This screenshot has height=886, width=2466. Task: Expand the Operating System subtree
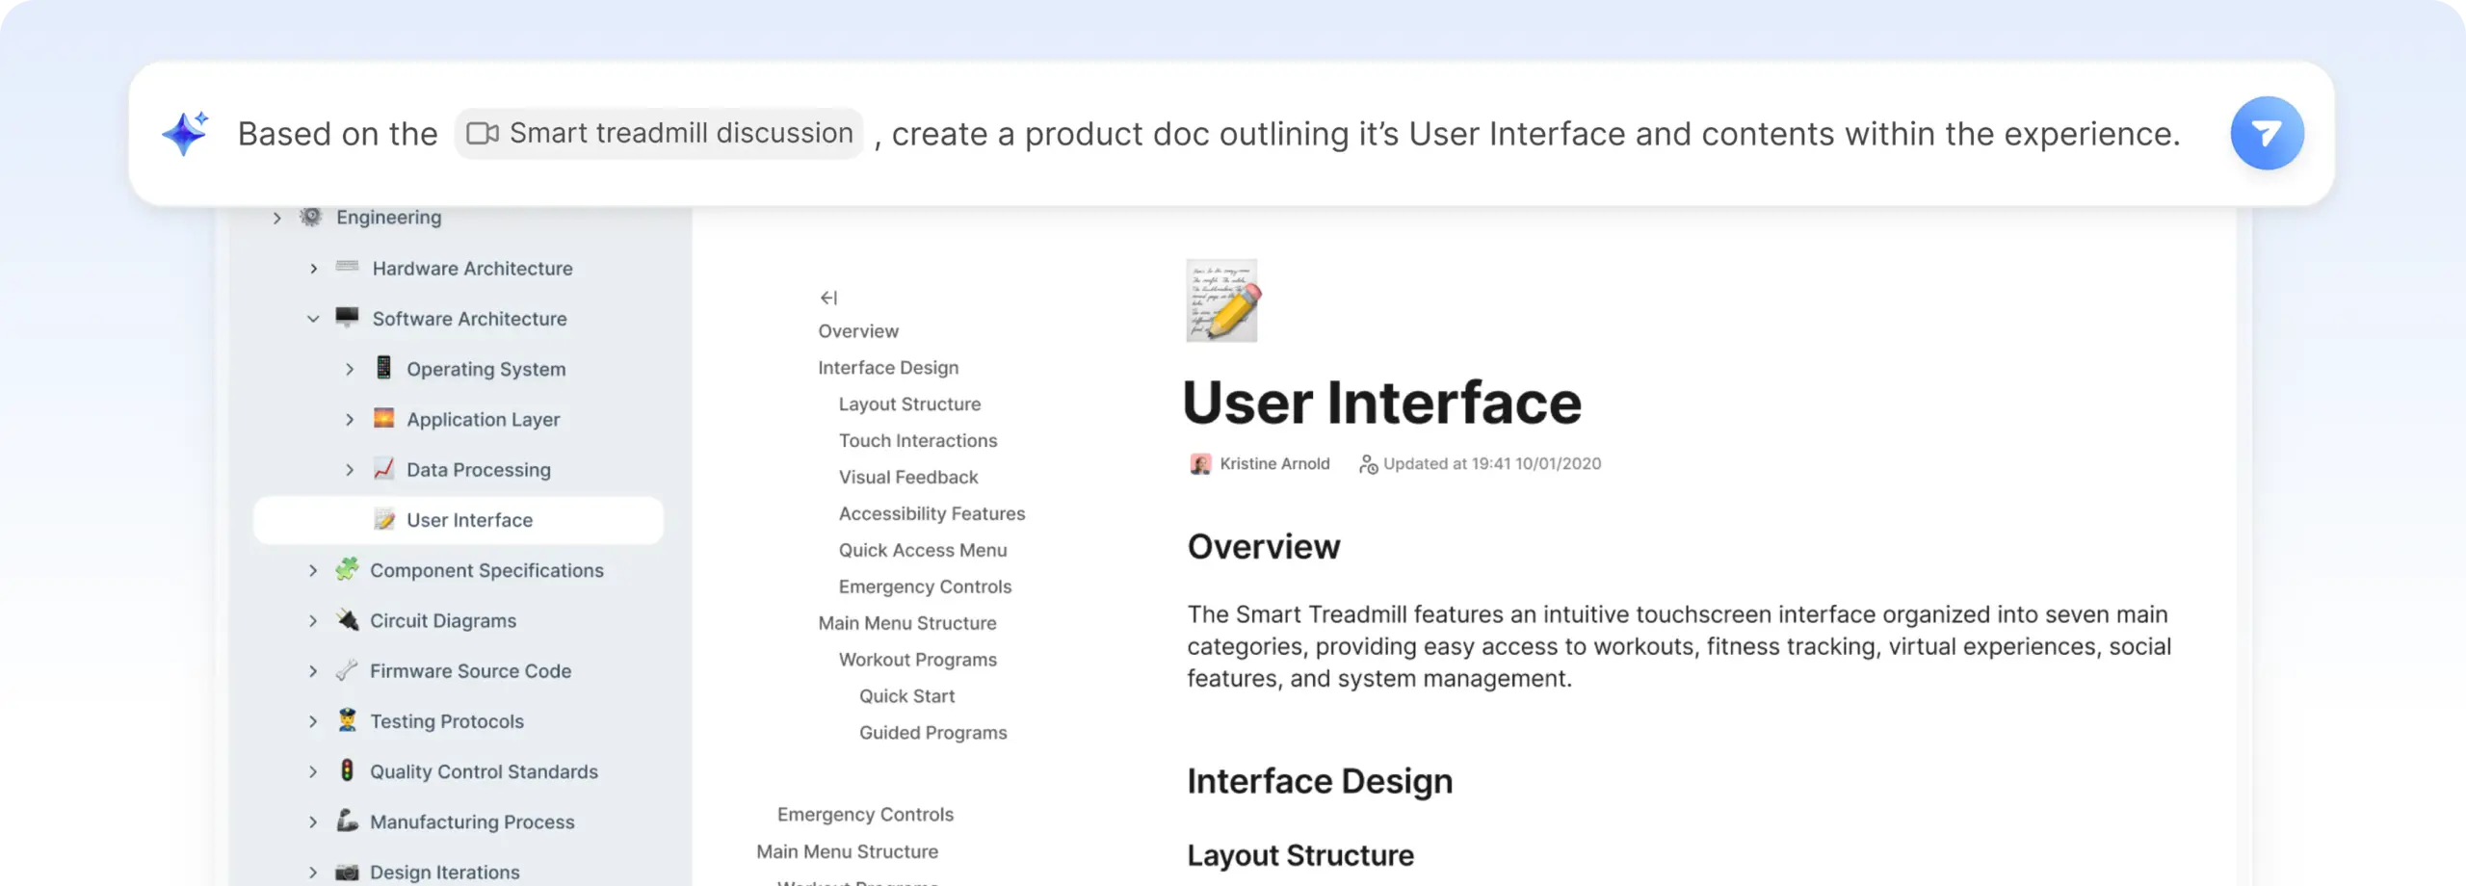pos(350,369)
